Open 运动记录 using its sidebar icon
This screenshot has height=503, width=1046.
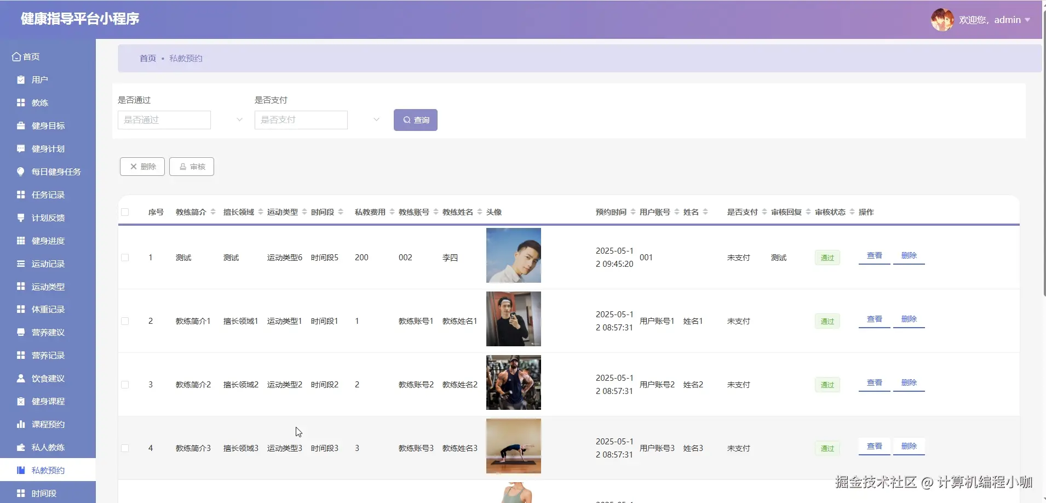(x=20, y=264)
